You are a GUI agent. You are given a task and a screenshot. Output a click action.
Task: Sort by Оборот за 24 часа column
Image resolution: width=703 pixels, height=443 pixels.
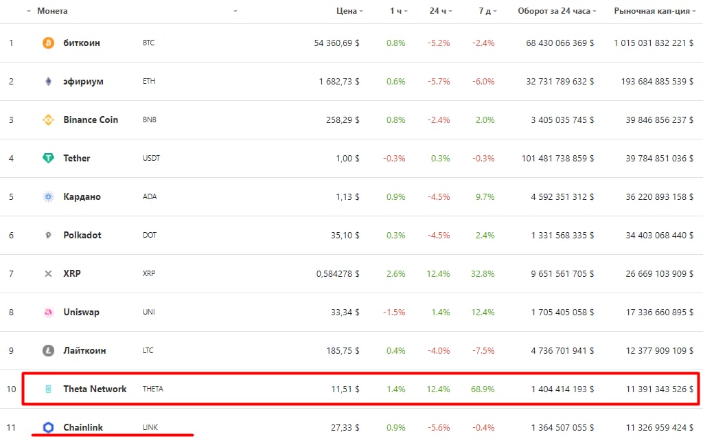coord(554,11)
